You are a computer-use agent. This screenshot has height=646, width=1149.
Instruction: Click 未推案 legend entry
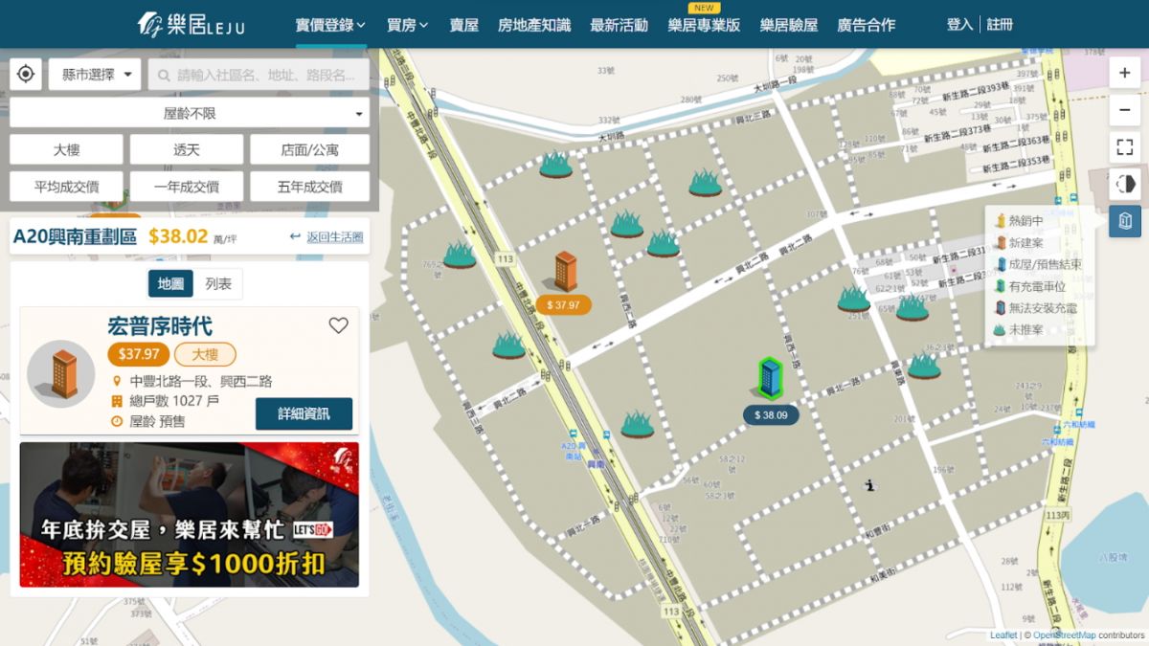[x=1020, y=330]
